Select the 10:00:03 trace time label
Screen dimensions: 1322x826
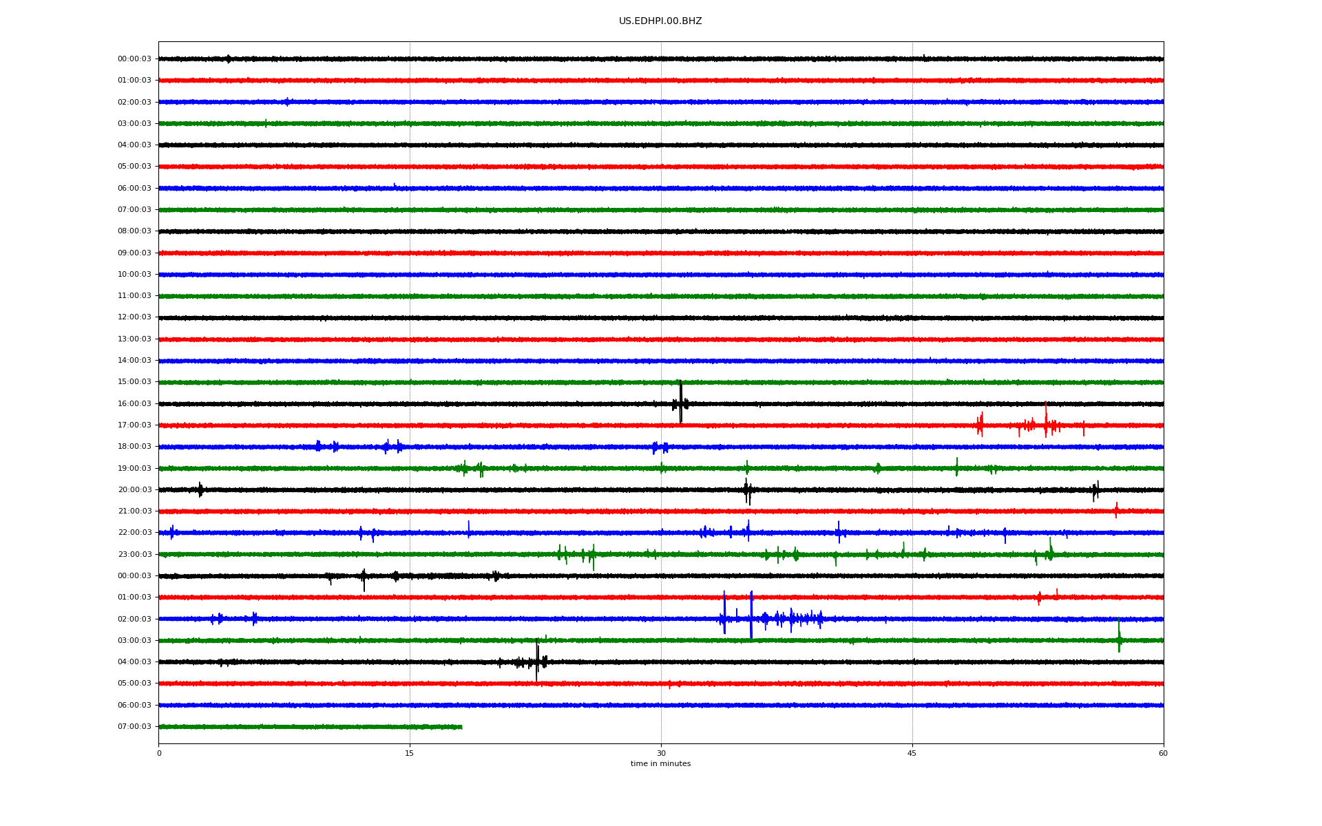(134, 274)
